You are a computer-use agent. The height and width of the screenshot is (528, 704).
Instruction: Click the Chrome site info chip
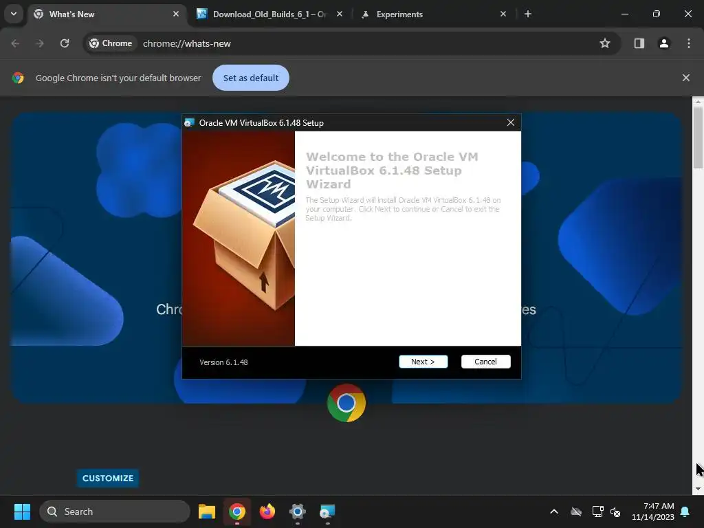click(x=111, y=43)
